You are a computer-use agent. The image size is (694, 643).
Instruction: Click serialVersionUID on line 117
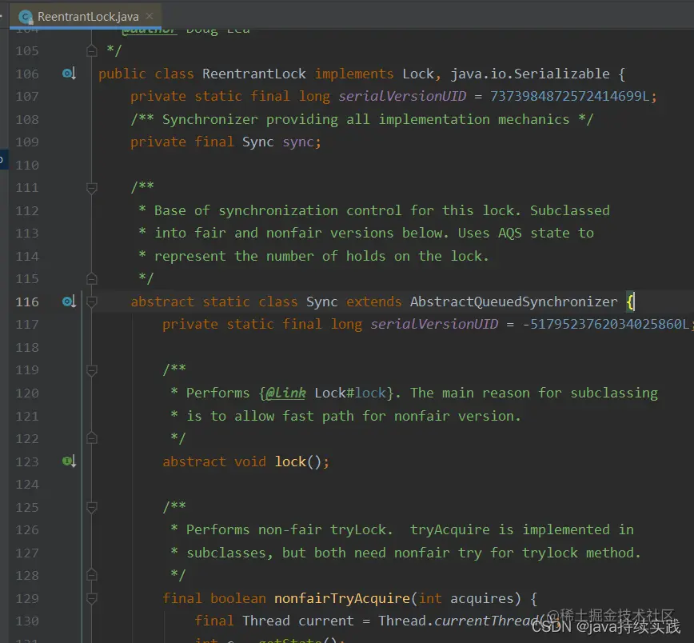(x=434, y=324)
